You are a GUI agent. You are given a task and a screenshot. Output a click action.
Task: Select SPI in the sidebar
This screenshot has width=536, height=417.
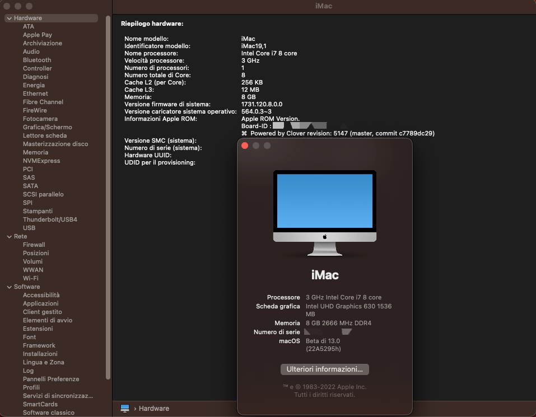[x=27, y=203]
